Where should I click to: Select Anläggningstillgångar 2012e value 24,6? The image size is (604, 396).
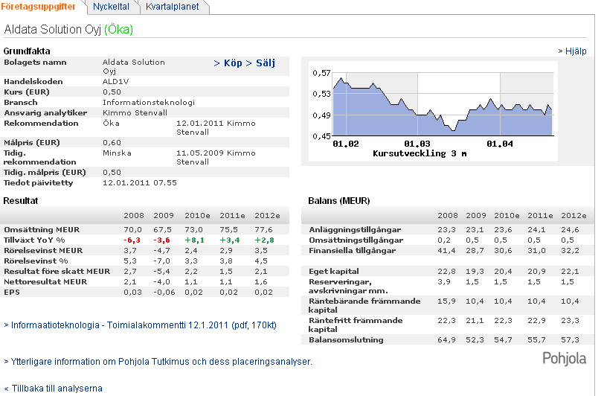(x=570, y=229)
